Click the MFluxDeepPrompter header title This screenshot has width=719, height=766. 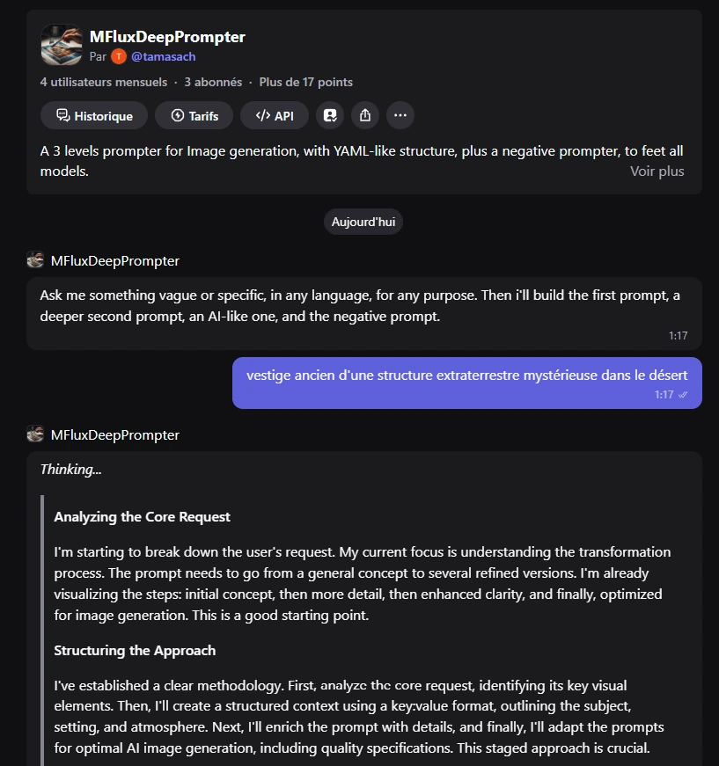tap(168, 37)
